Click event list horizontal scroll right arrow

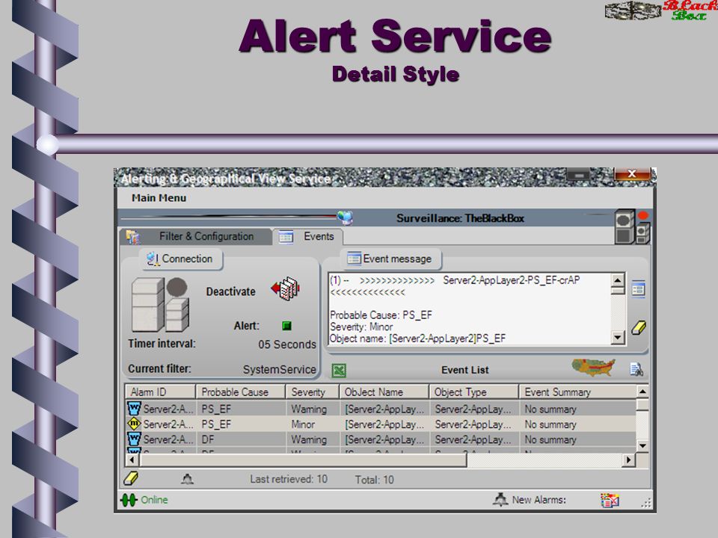[x=629, y=460]
